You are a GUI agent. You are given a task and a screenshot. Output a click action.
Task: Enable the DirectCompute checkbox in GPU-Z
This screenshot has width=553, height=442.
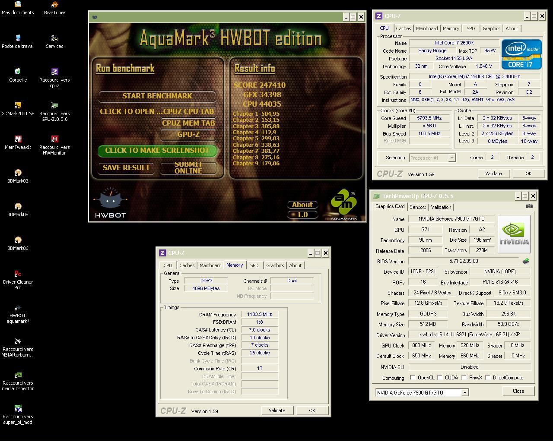pos(488,377)
